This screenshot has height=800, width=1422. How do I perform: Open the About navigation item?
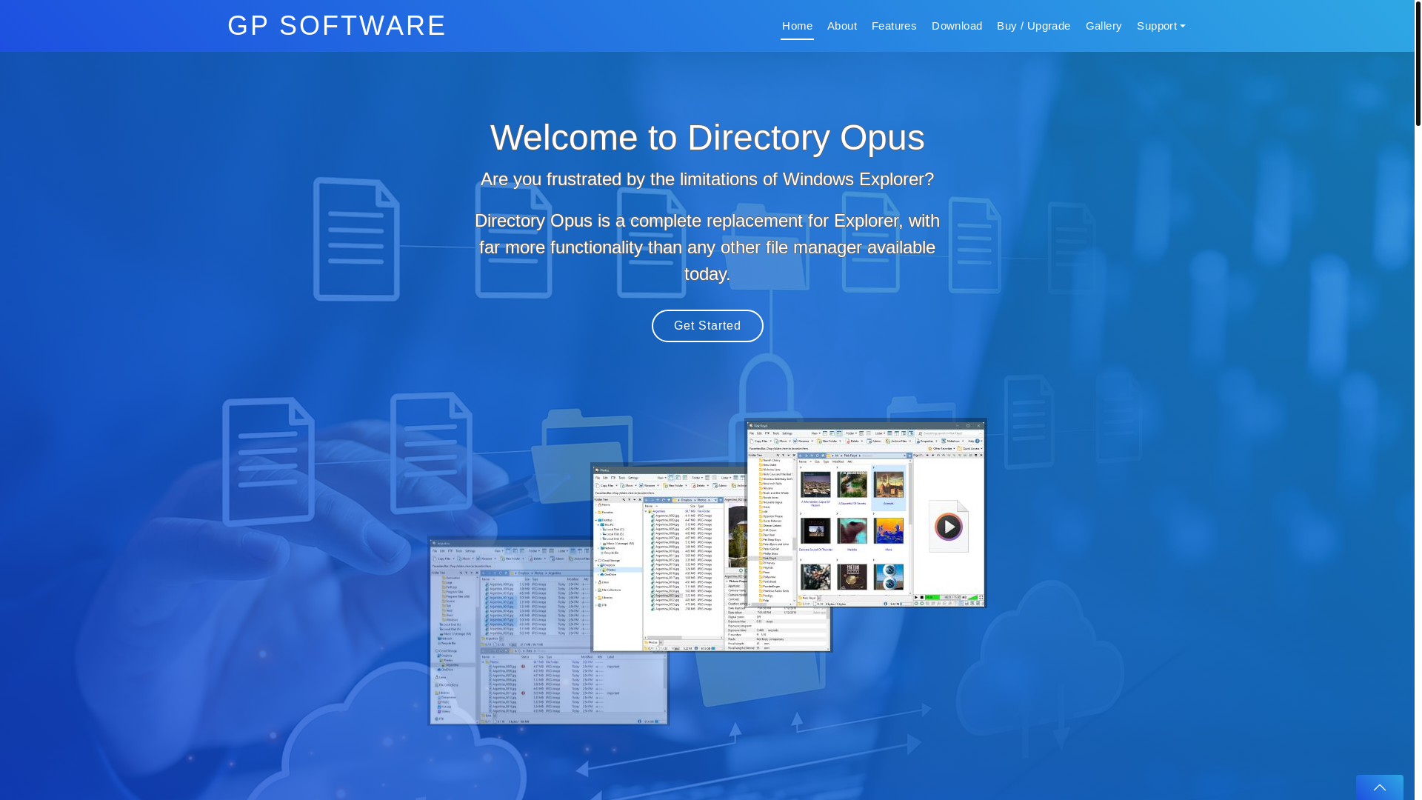click(842, 26)
